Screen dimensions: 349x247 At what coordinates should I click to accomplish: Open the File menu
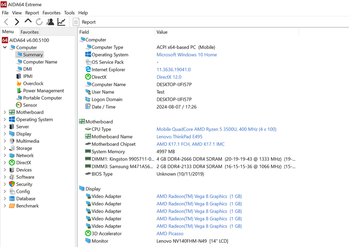tap(5, 13)
